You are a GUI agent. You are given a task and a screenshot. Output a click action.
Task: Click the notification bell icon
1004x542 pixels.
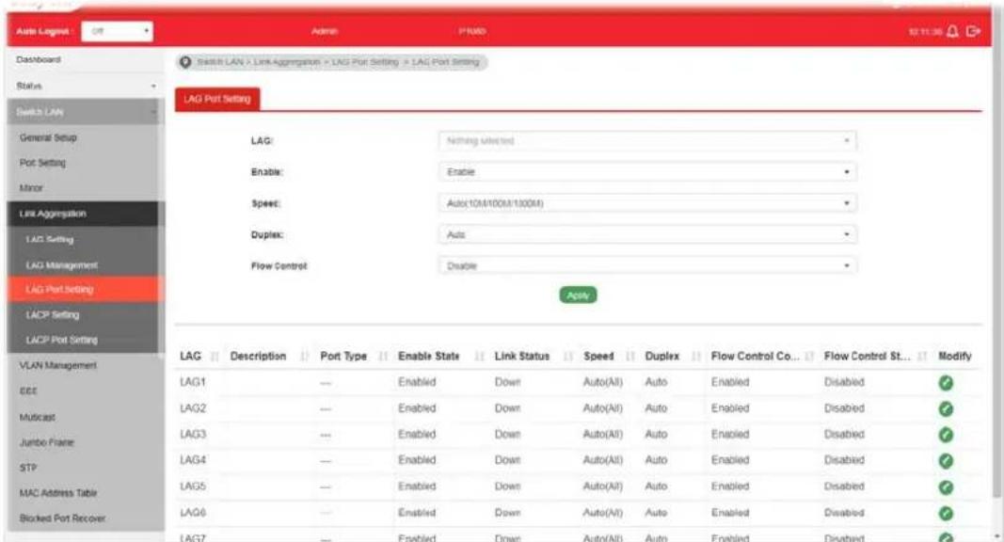coord(952,31)
